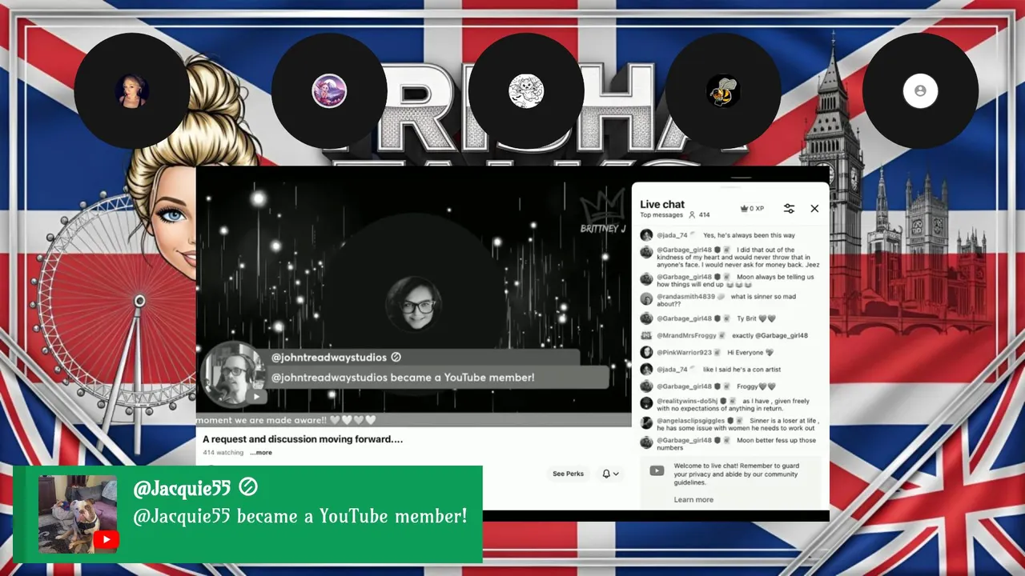The image size is (1025, 576).
Task: Click the johntreadwaystudios member alert avatar
Action: (x=233, y=374)
